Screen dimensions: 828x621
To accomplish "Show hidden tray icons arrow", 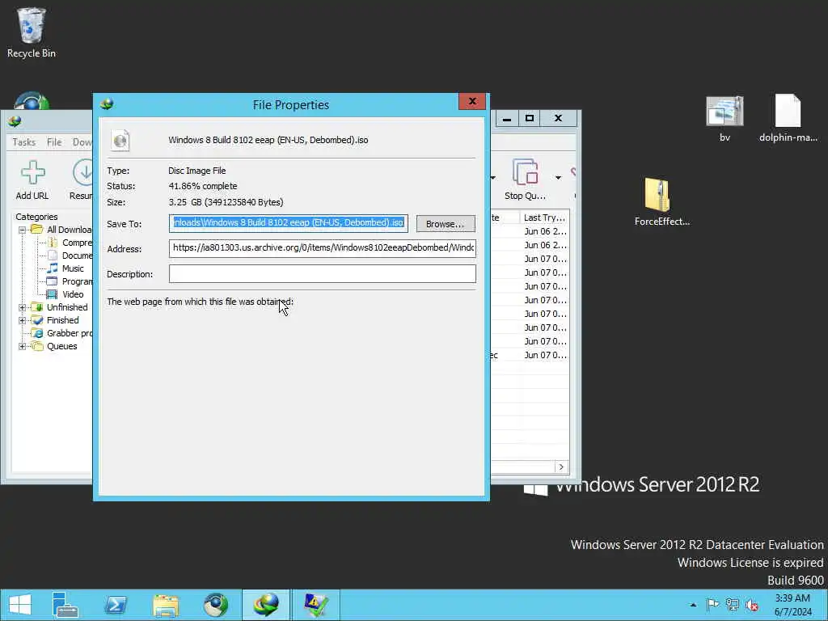I will (x=693, y=605).
